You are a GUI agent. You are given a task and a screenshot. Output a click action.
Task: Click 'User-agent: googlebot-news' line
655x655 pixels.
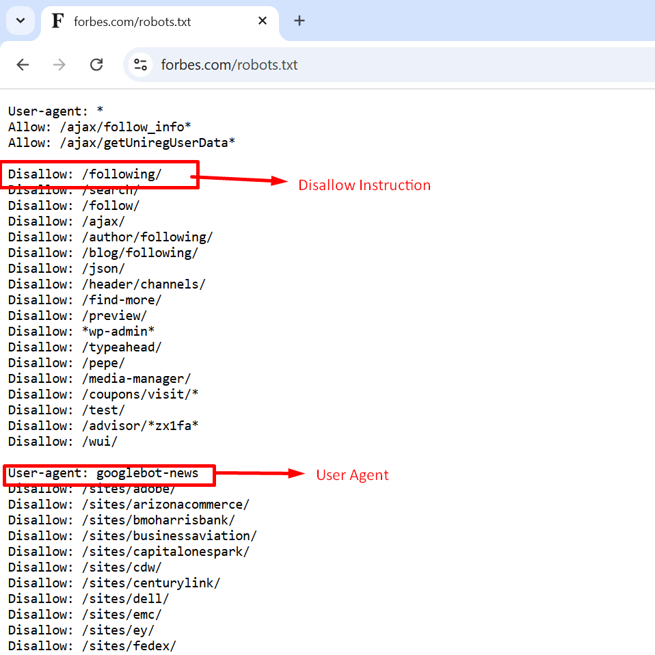[103, 473]
